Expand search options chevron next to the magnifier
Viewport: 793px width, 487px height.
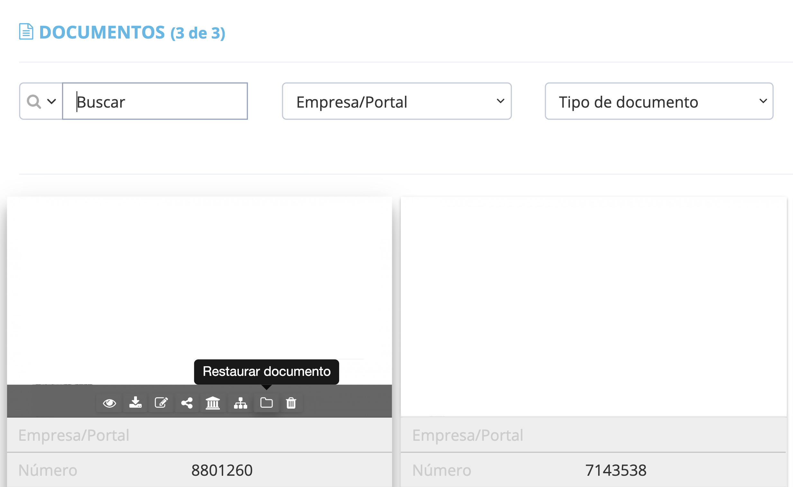pos(51,102)
